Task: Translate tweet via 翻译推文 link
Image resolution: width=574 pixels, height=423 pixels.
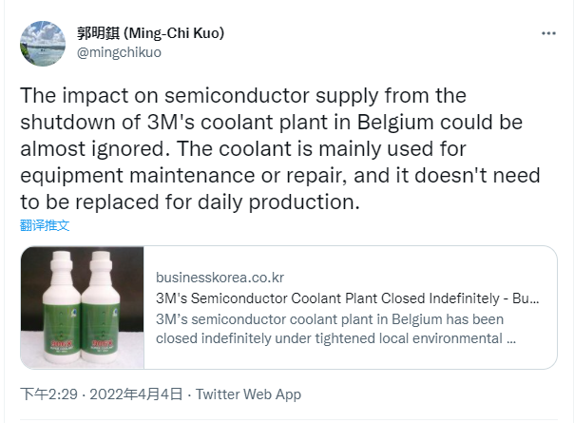Action: (x=45, y=225)
